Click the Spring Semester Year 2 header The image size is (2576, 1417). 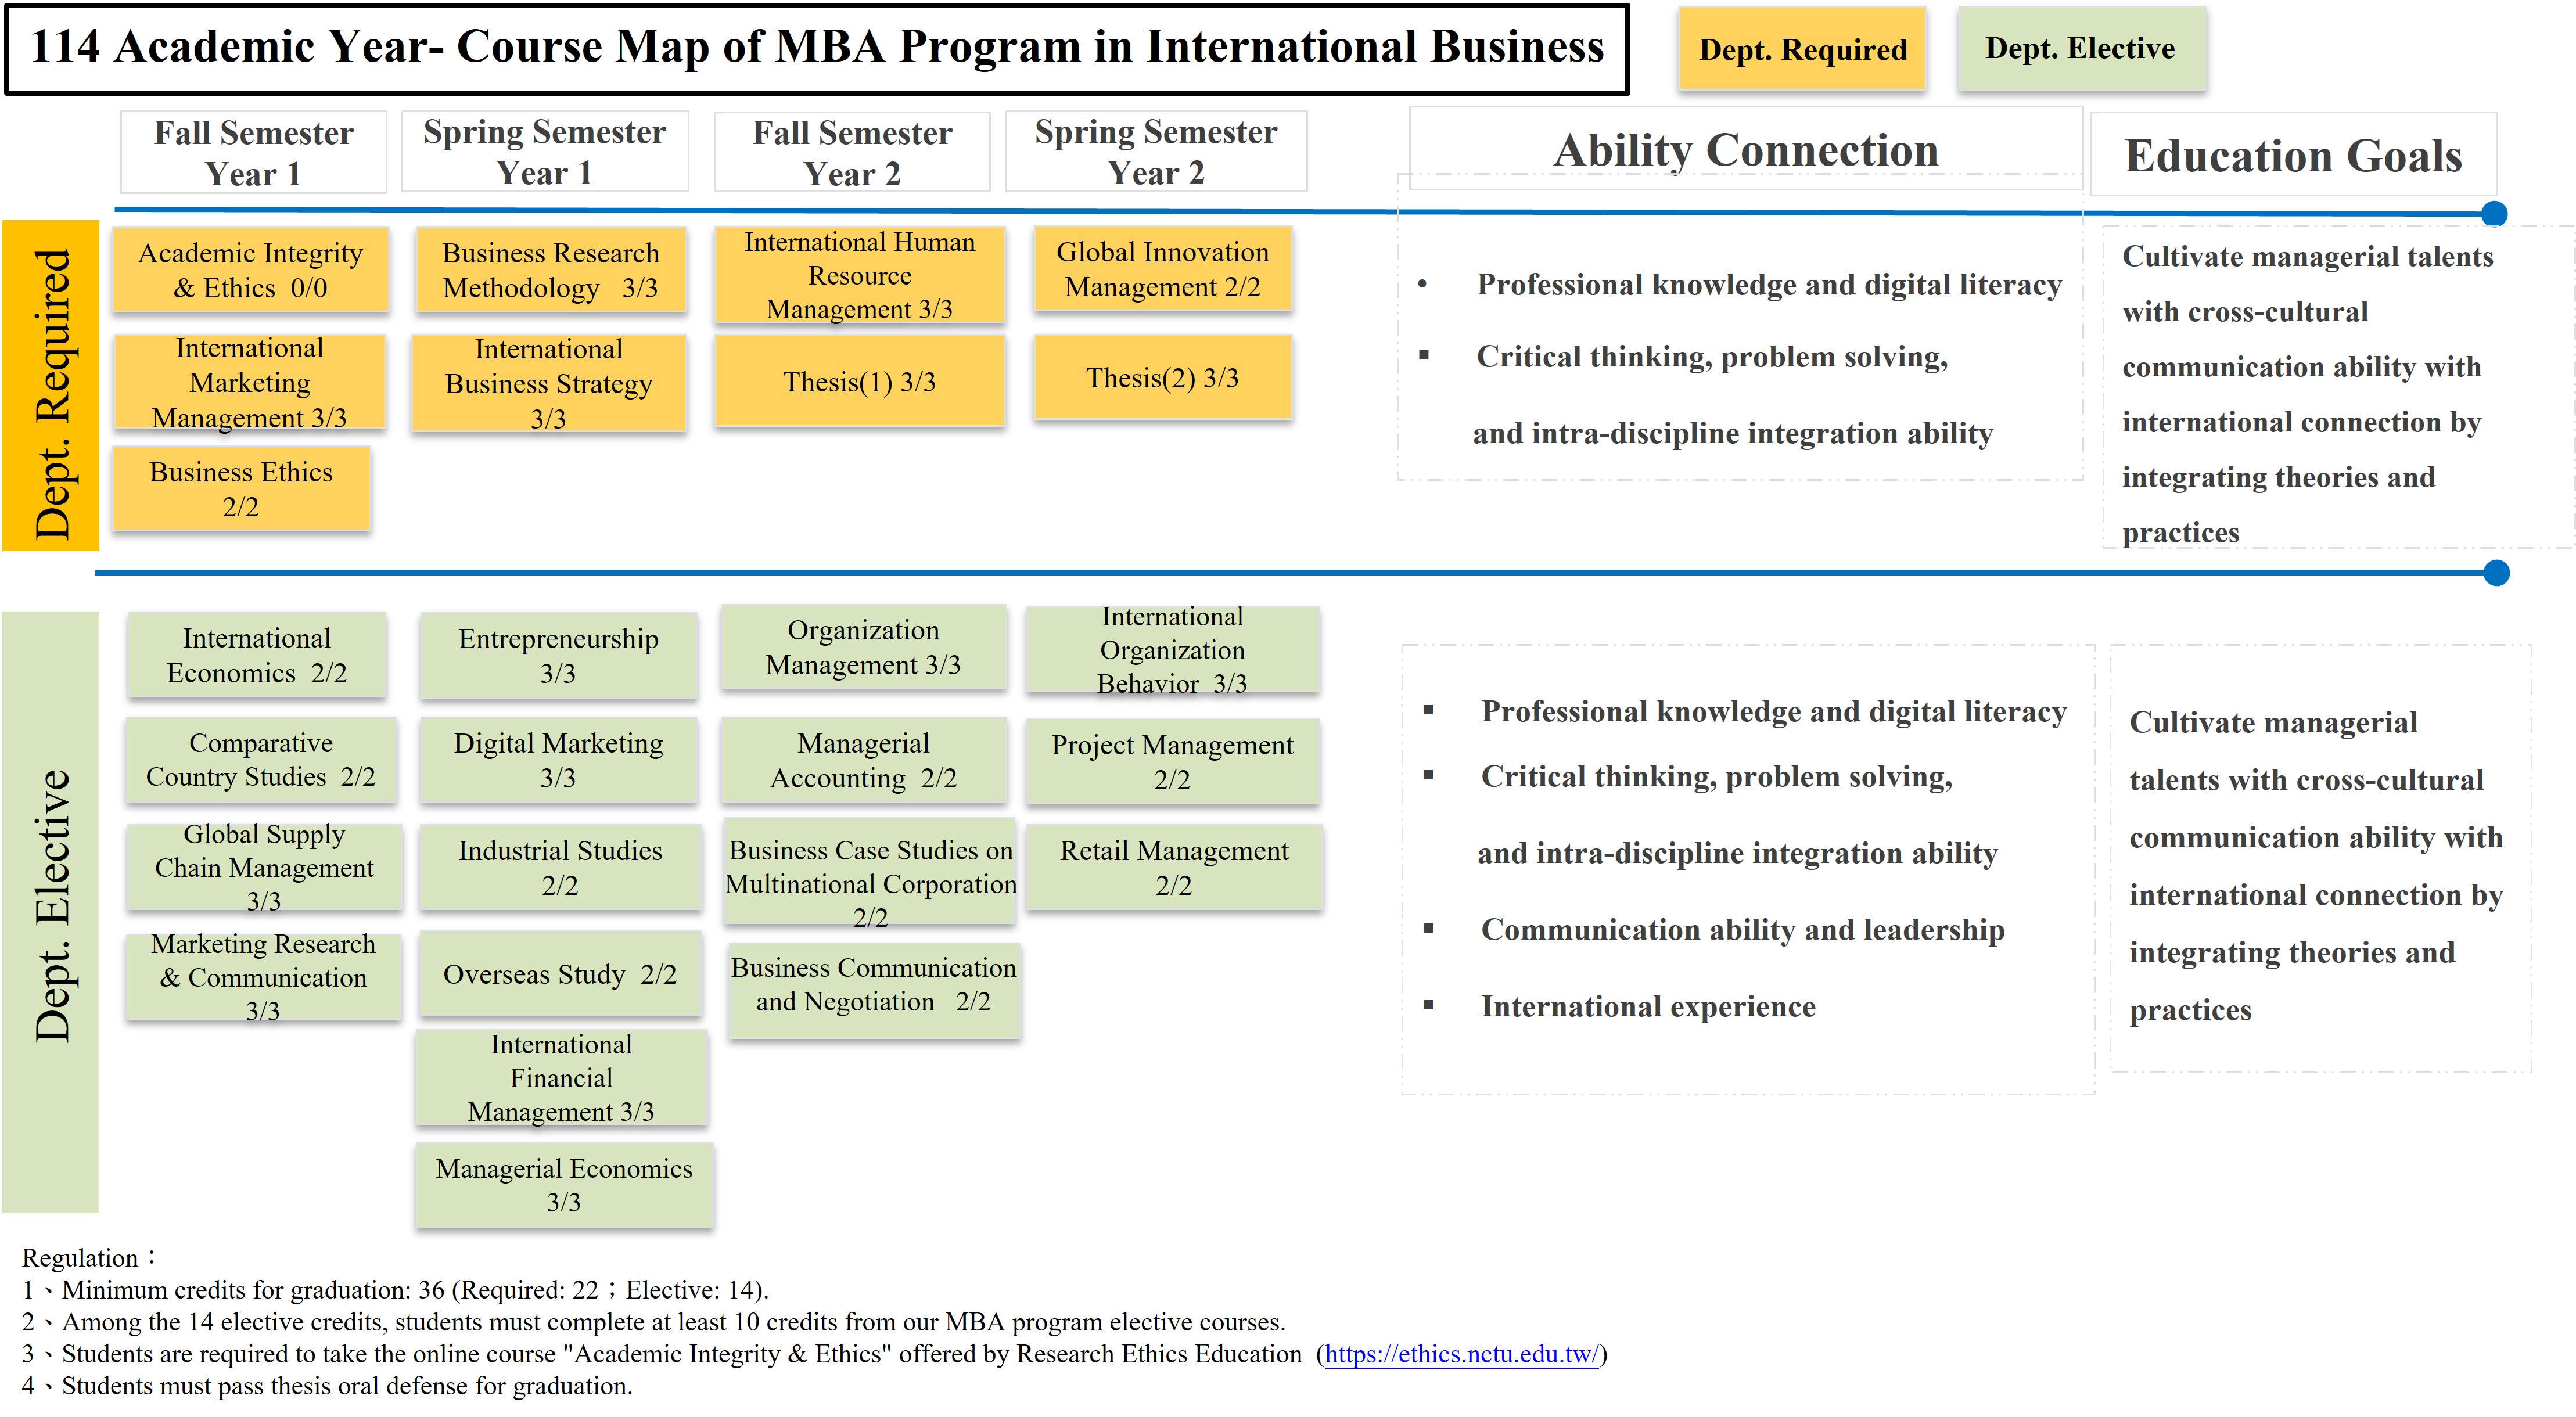(1156, 152)
